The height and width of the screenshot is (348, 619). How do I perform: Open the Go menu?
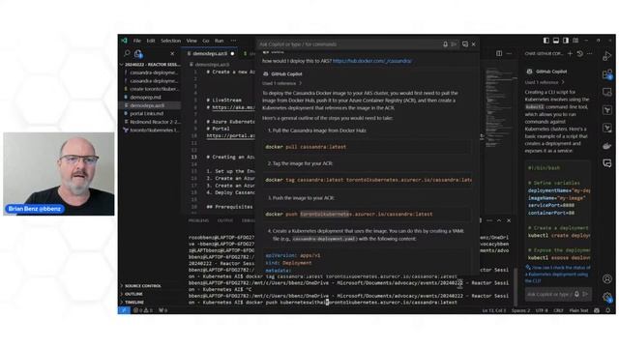(x=206, y=41)
